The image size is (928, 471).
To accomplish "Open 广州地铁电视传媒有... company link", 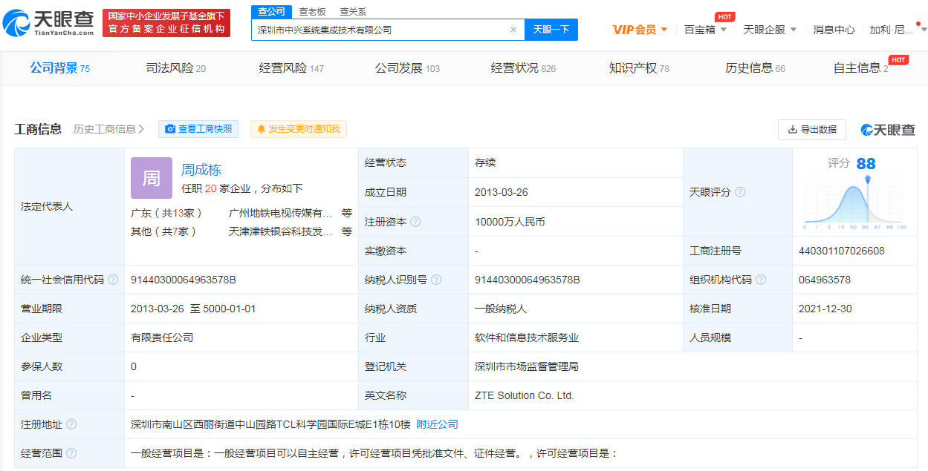I will point(281,212).
